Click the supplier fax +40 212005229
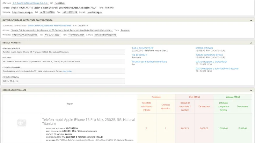 (69, 12)
